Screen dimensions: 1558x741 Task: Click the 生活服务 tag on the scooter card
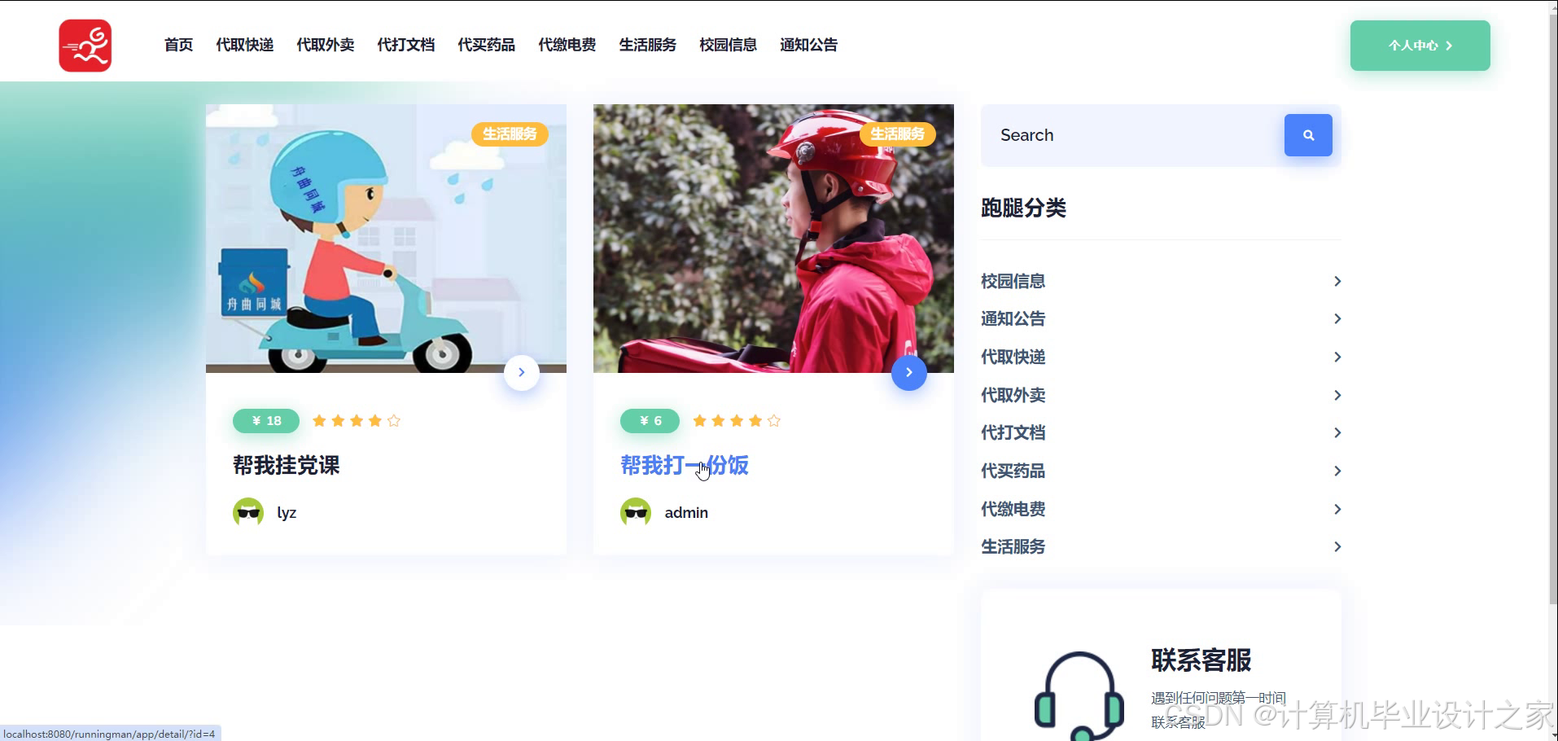tap(510, 134)
